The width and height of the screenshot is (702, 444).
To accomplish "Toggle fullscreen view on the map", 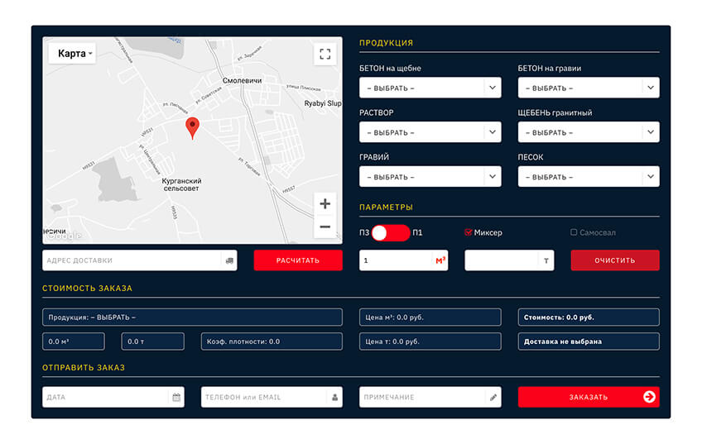I will [x=325, y=55].
